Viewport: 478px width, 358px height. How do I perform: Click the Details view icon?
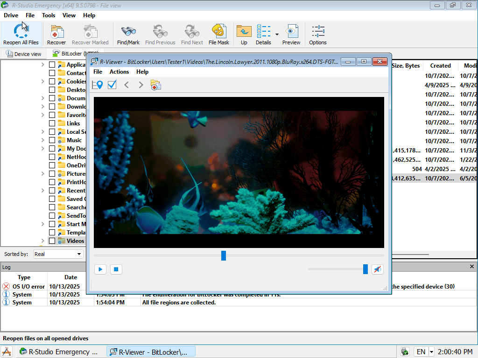pos(263,34)
